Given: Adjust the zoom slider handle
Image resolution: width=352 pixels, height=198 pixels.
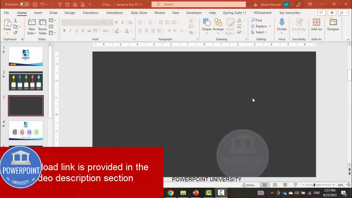Looking at the screenshot, I should tap(314, 185).
